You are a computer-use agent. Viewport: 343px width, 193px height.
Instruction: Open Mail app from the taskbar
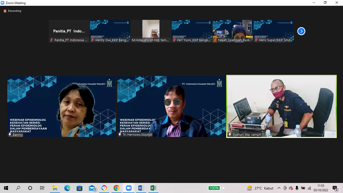point(92,188)
